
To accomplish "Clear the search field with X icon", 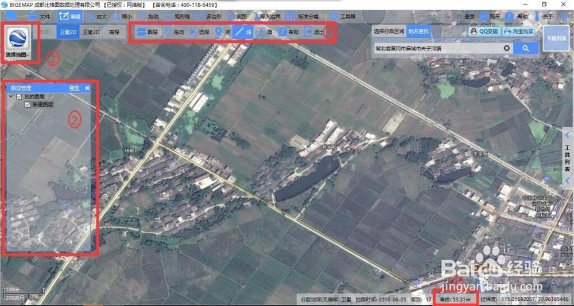I will 507,48.
